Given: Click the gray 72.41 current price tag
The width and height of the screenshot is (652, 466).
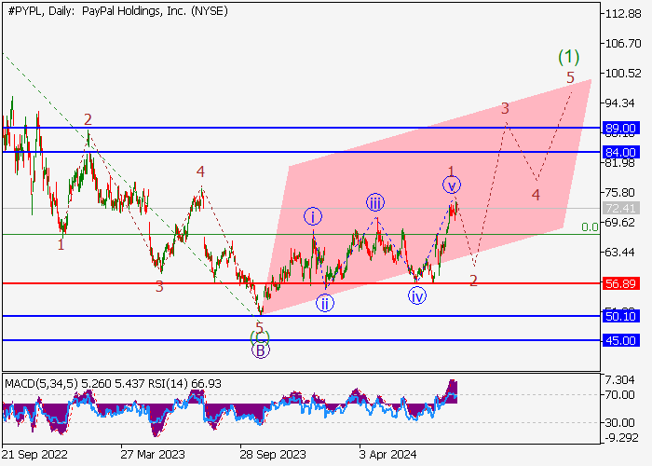Looking at the screenshot, I should pyautogui.click(x=621, y=208).
